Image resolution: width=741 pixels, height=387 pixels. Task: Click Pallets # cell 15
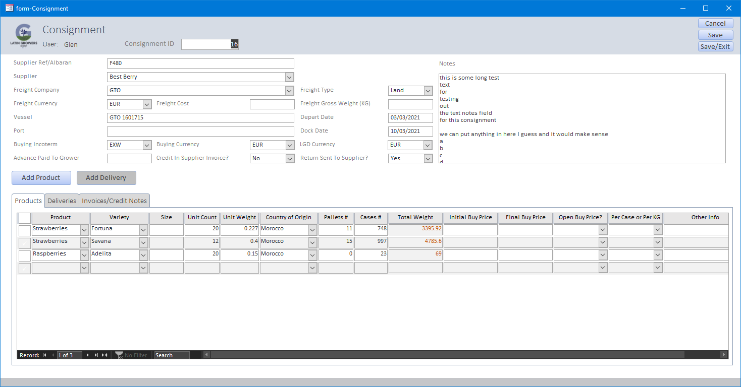[336, 243]
